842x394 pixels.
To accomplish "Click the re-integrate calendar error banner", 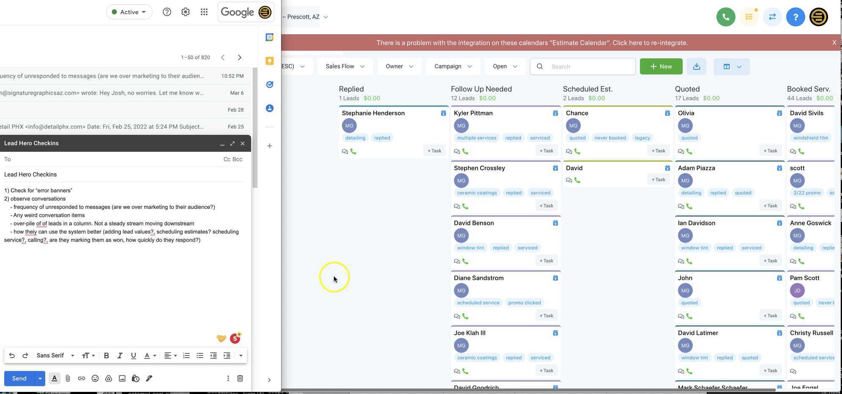I will (x=532, y=43).
